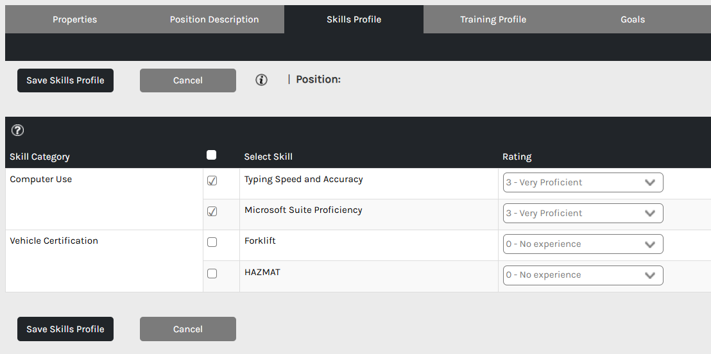The width and height of the screenshot is (711, 354).
Task: Click the Rating column header
Action: click(x=517, y=157)
